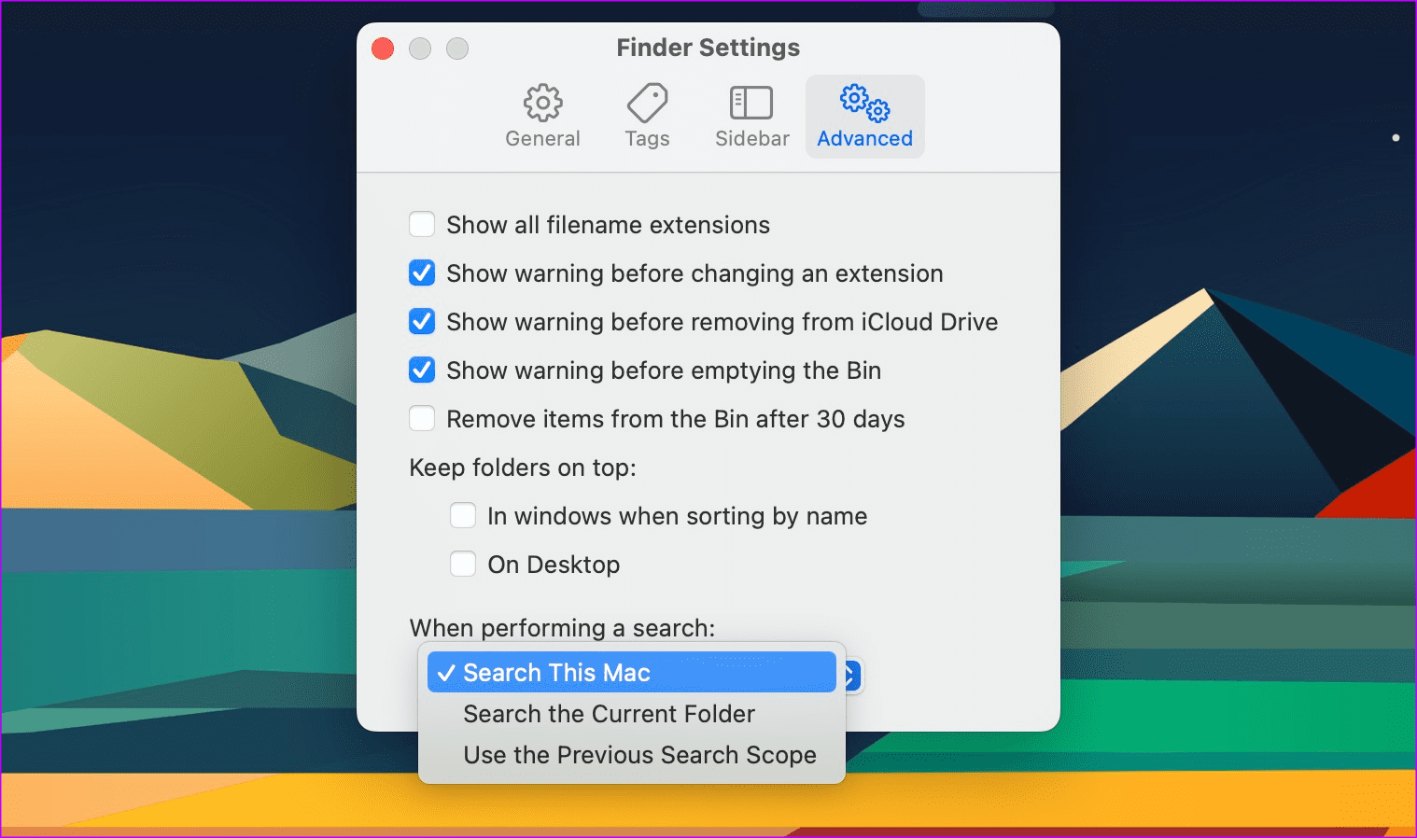Click the "When performing a search" label
Image resolution: width=1417 pixels, height=838 pixels.
pyautogui.click(x=562, y=628)
